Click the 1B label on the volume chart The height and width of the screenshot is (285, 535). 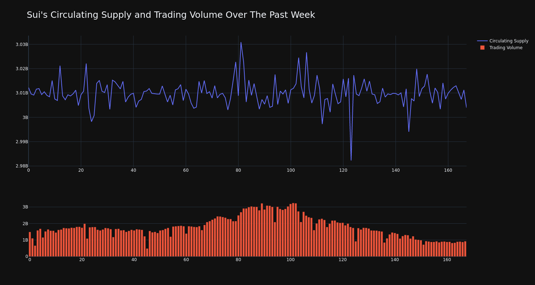(25, 240)
